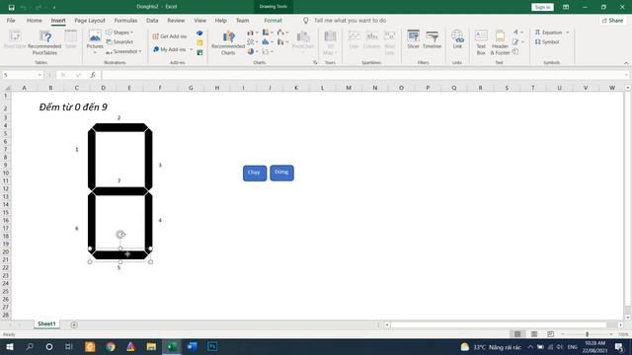
Task: Click the zoom out minus button
Action: (563, 334)
